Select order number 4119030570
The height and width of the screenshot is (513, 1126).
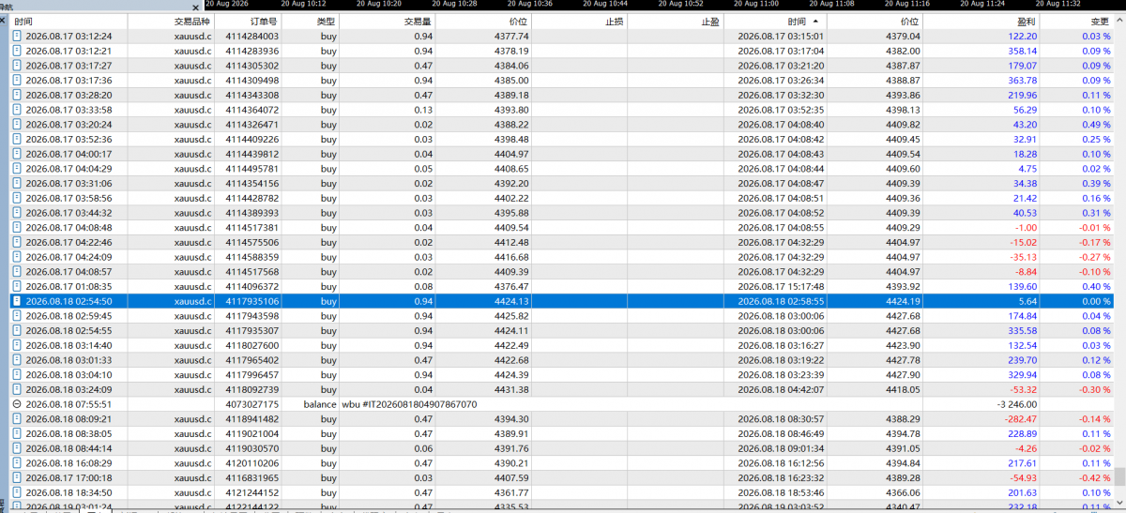click(x=253, y=448)
